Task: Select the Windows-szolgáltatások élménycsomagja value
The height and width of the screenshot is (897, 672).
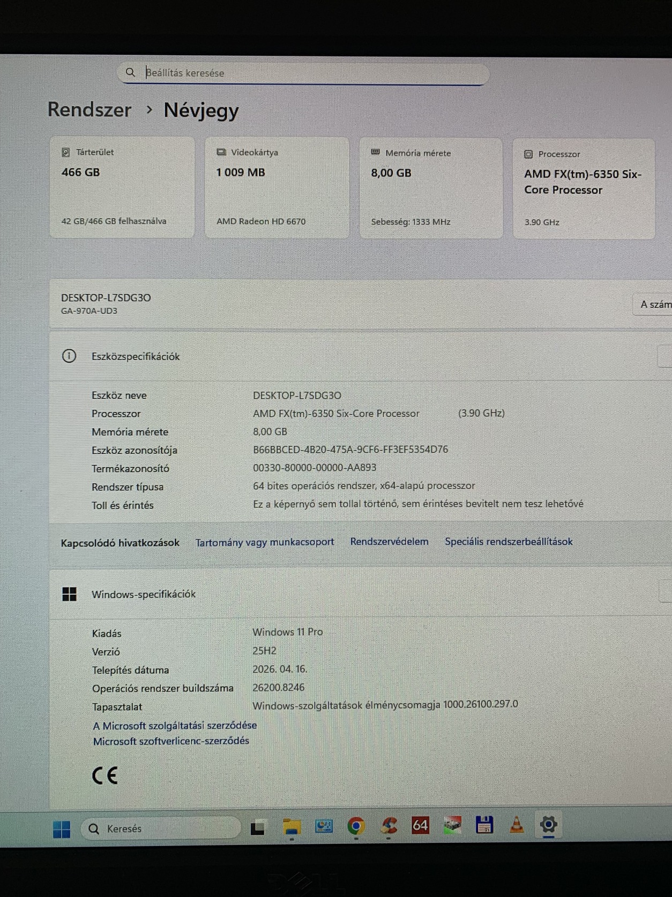Action: [x=385, y=704]
